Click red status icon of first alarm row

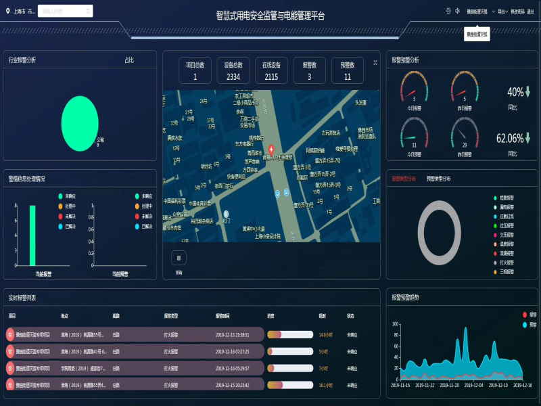(x=9, y=334)
